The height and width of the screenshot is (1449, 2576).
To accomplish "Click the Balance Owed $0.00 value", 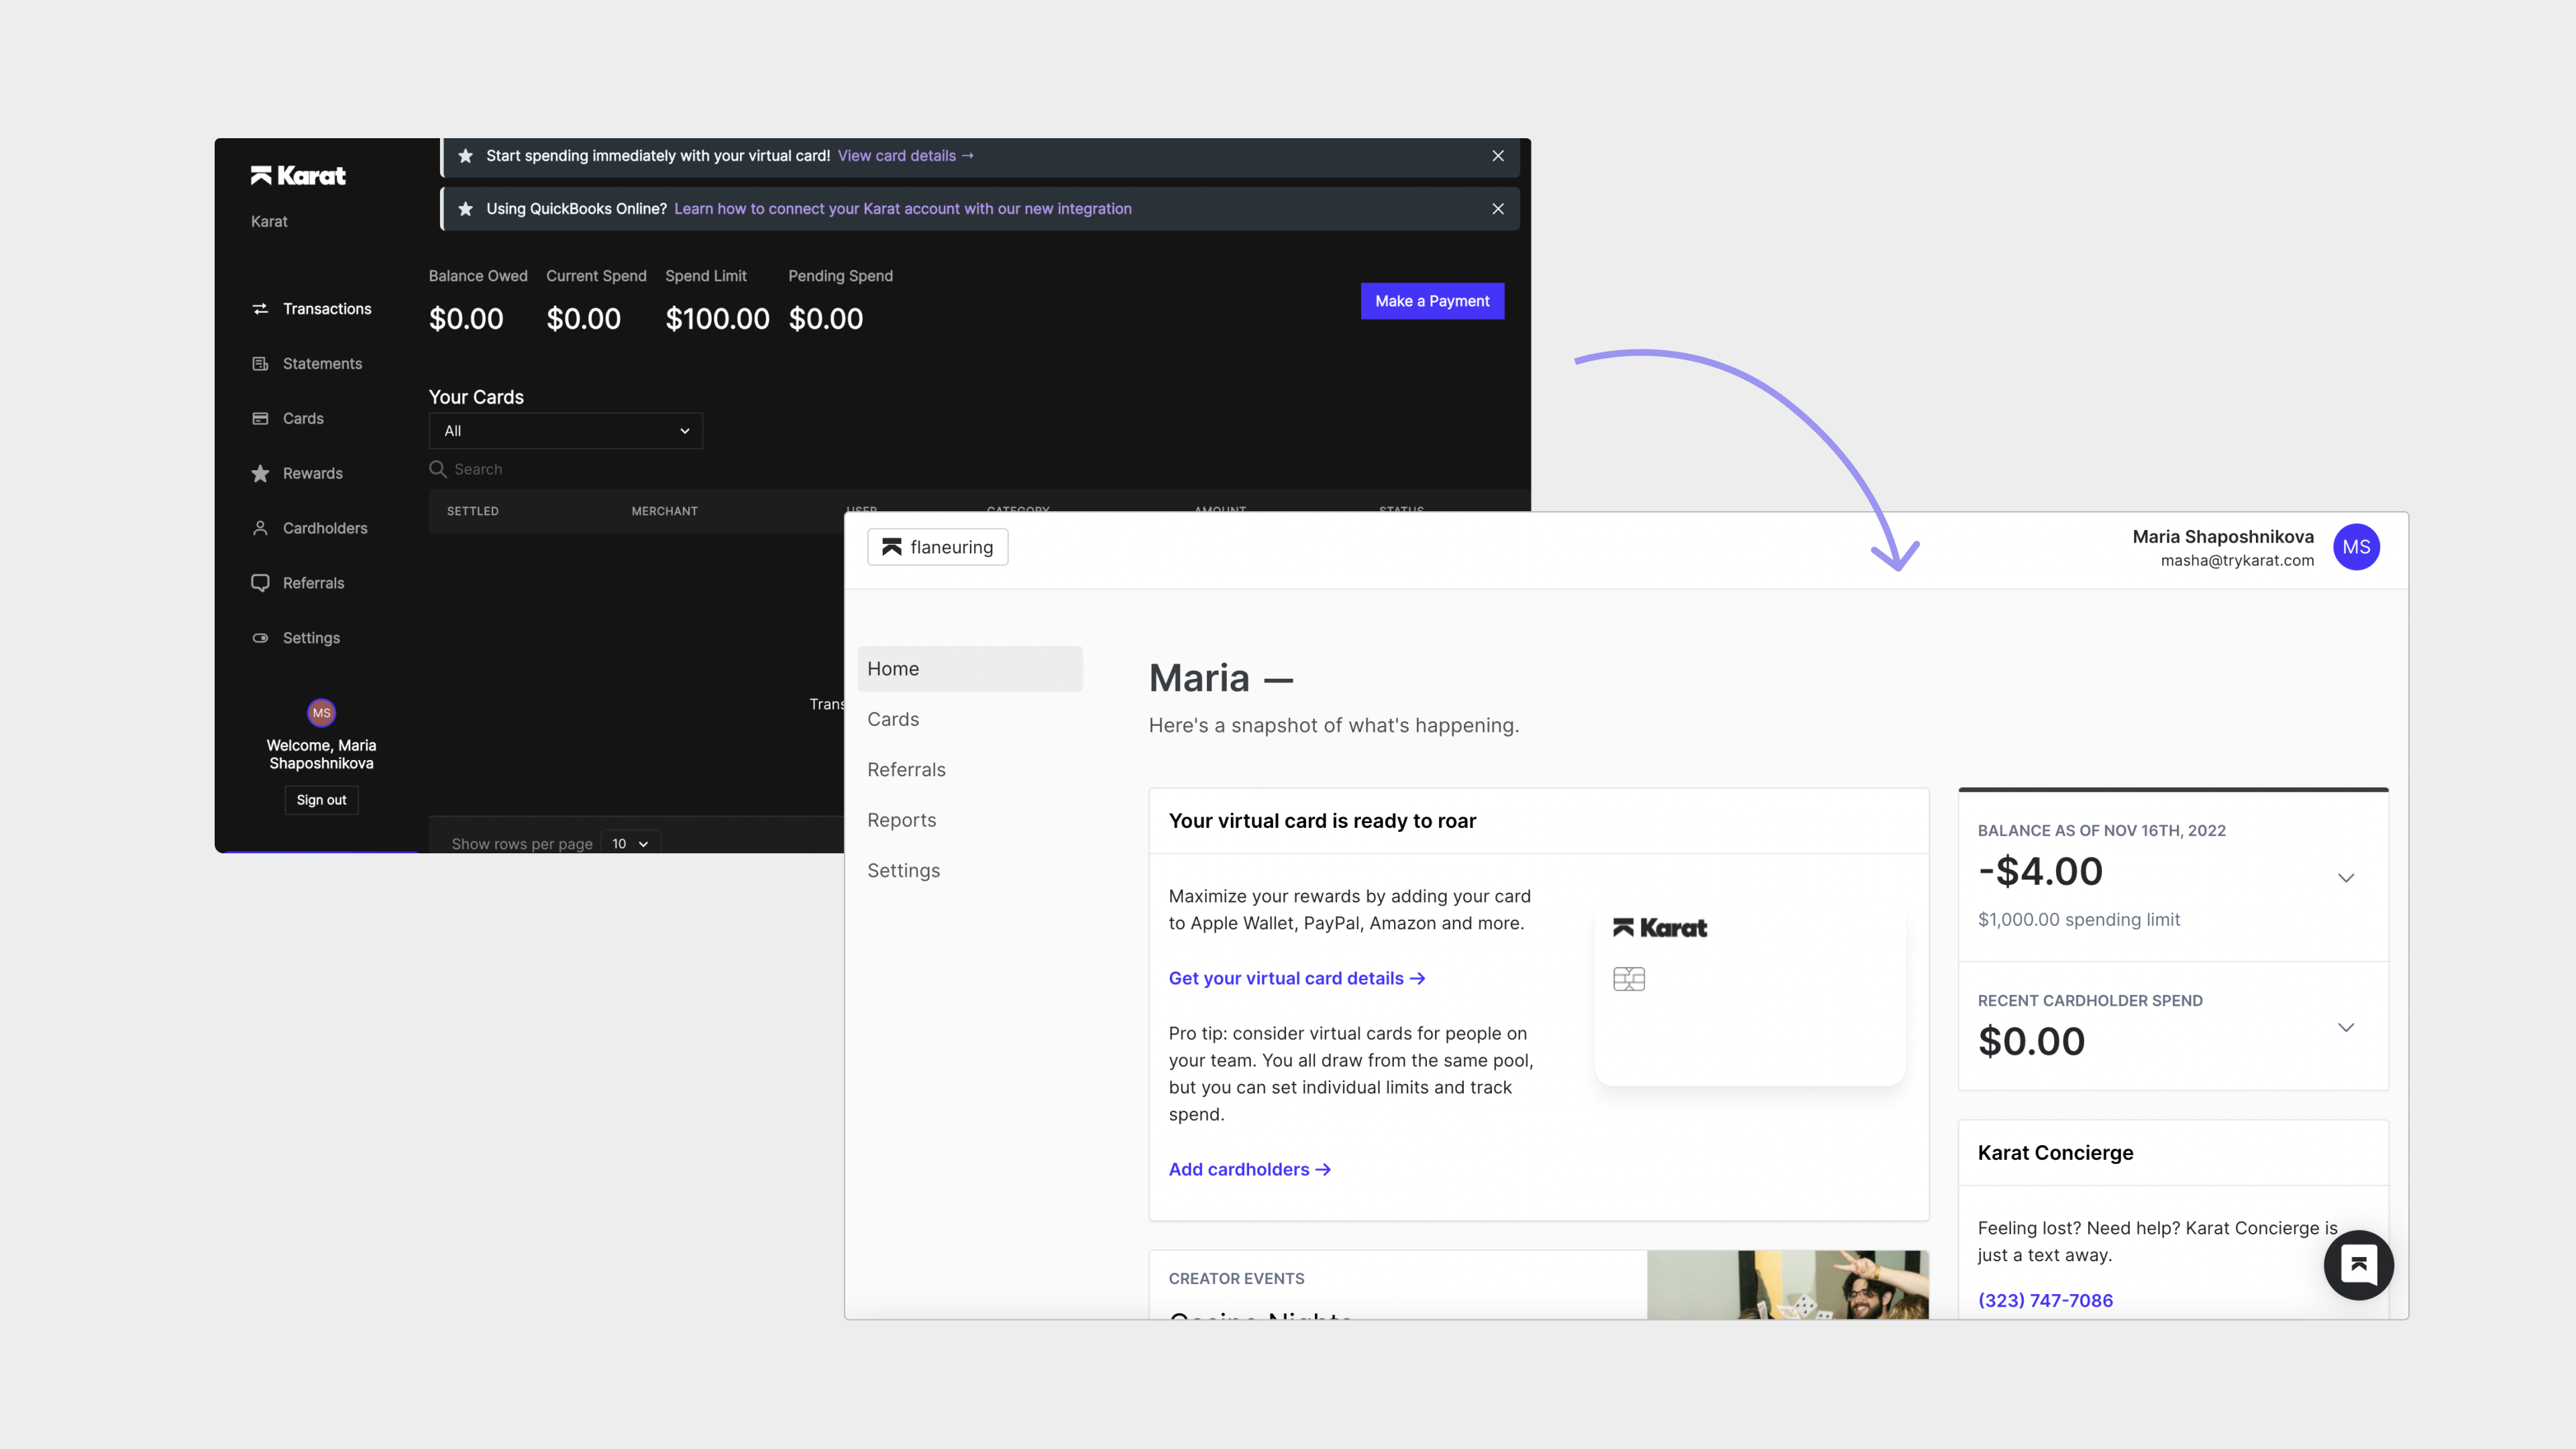I will click(x=466, y=319).
